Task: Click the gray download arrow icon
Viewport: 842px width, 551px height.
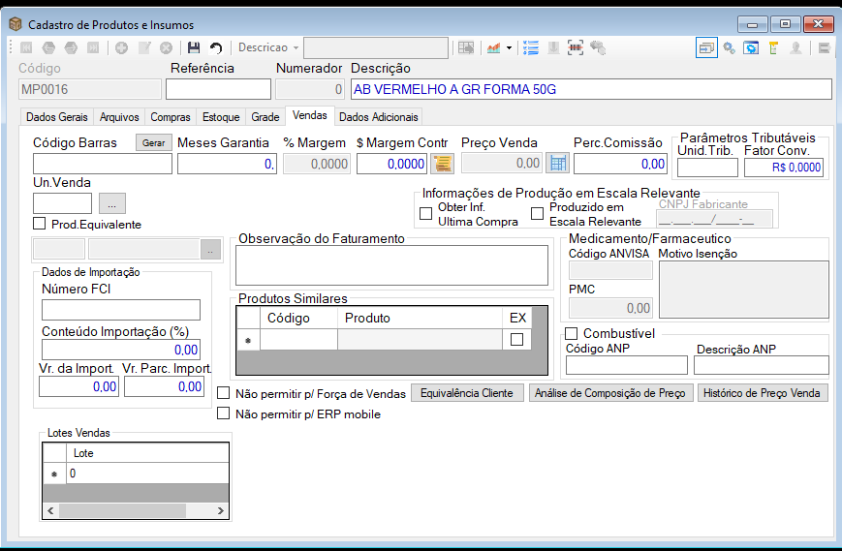Action: pyautogui.click(x=553, y=47)
